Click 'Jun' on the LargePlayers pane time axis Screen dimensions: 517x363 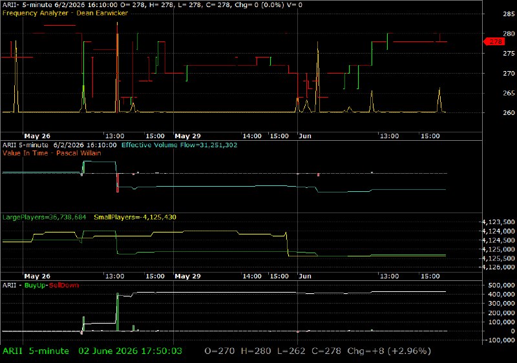pyautogui.click(x=305, y=276)
